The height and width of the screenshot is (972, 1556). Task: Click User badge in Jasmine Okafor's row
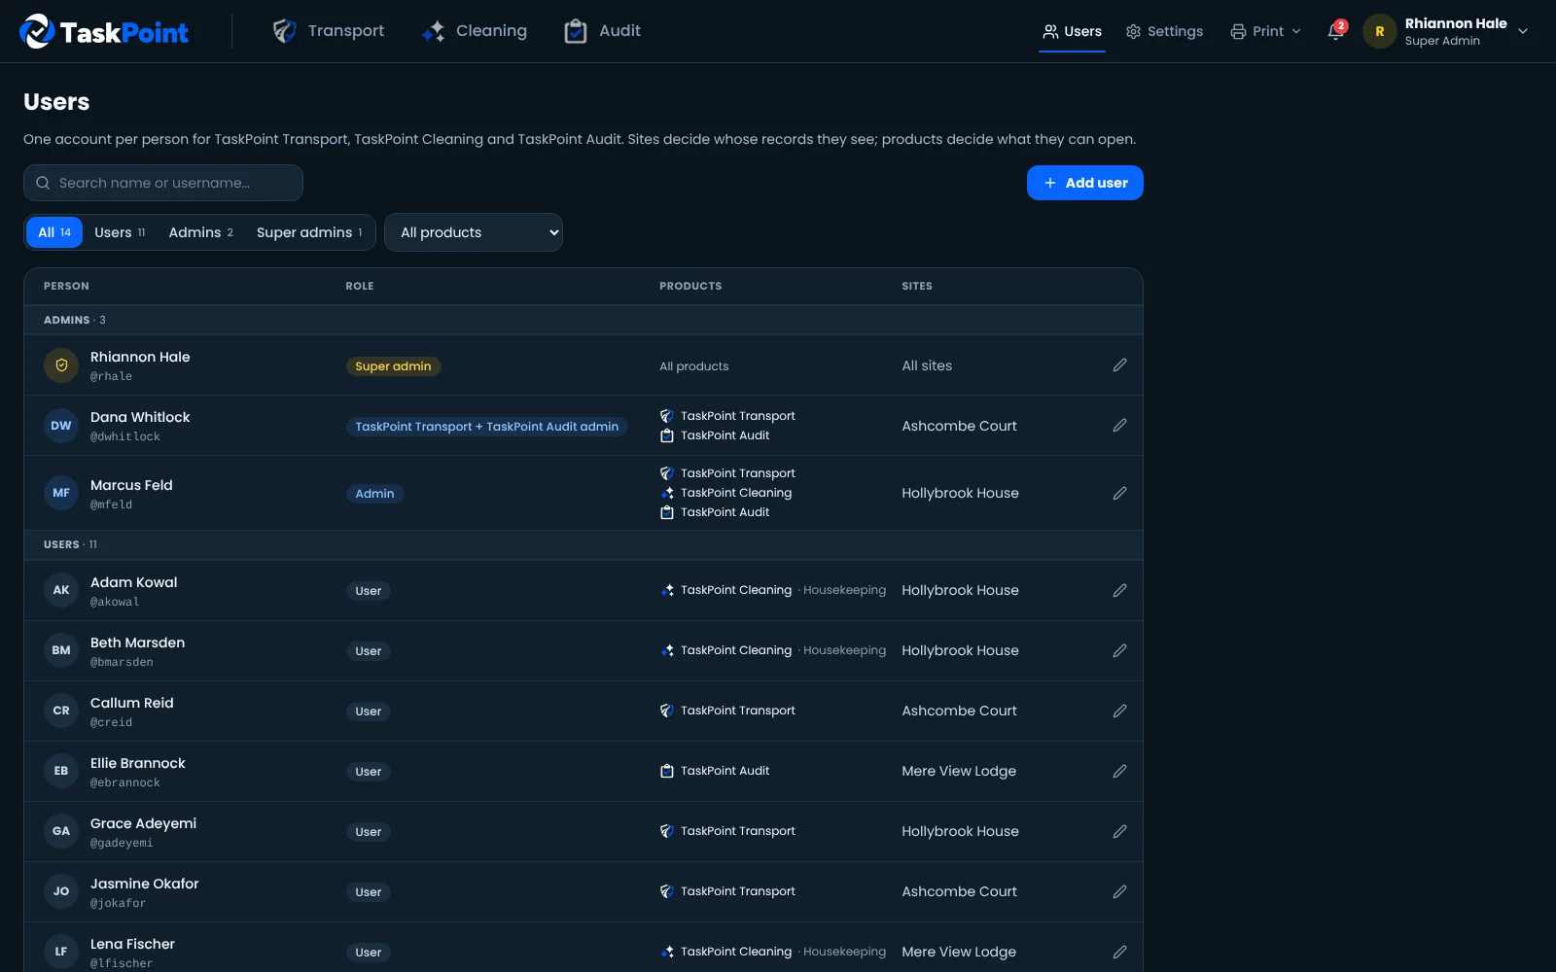click(369, 892)
